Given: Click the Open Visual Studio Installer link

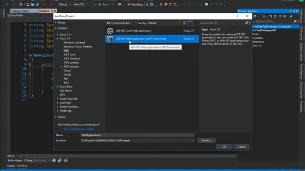Looking at the screenshot, I should (x=79, y=129).
